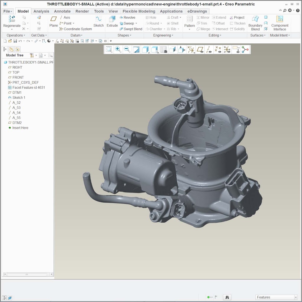The width and height of the screenshot is (302, 302).
Task: Click the Project editing command
Action: (237, 17)
